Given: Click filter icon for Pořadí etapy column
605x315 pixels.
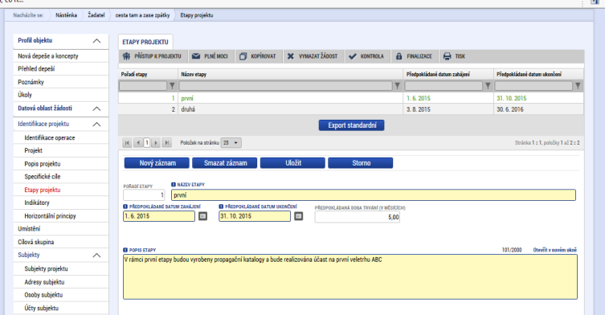Looking at the screenshot, I should 173,86.
